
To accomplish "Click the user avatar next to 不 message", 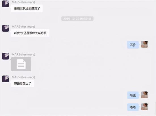I will [144, 44].
